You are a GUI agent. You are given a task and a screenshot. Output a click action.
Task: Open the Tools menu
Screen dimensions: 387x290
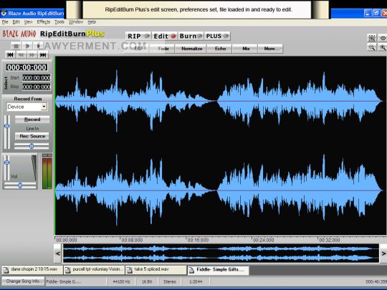pos(59,22)
